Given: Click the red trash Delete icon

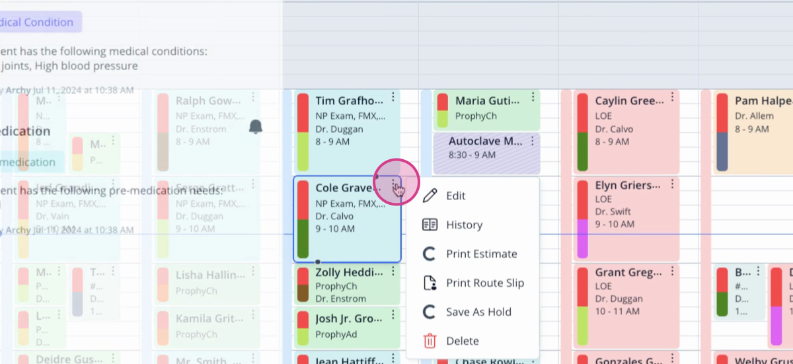Looking at the screenshot, I should pyautogui.click(x=430, y=341).
